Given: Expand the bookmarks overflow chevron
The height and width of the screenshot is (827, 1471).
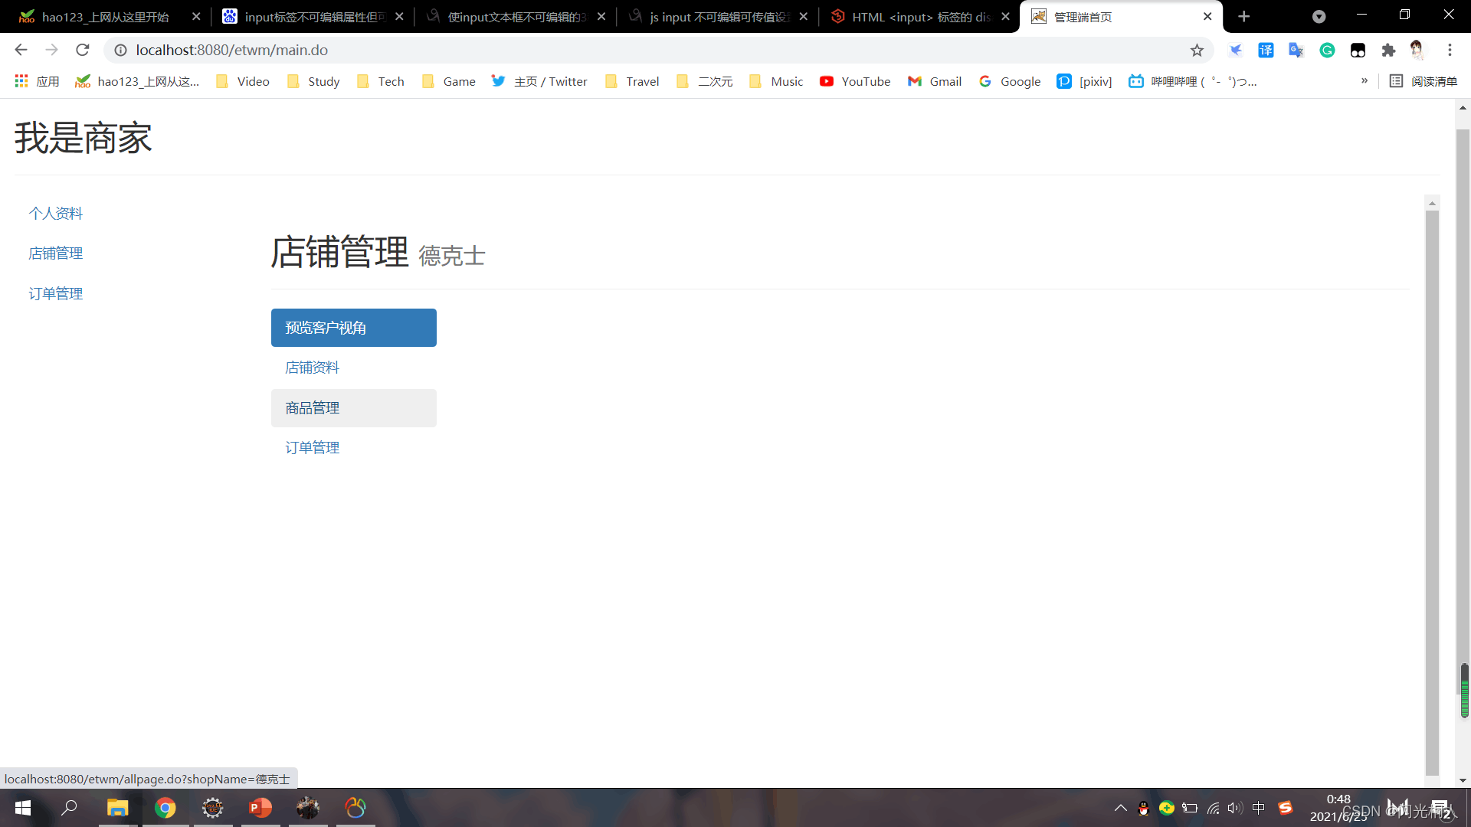Looking at the screenshot, I should [x=1365, y=80].
